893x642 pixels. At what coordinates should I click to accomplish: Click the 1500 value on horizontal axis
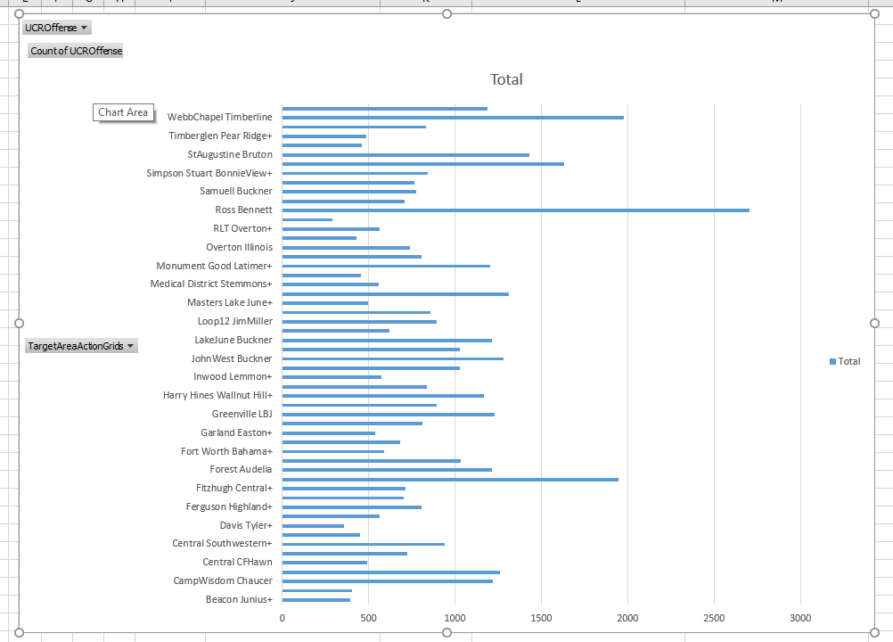[541, 618]
